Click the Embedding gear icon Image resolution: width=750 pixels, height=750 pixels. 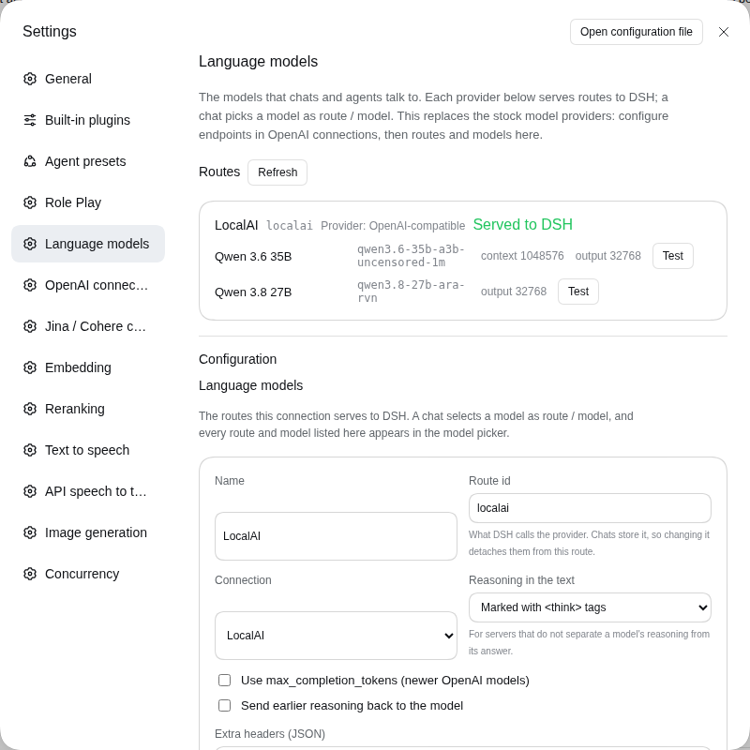30,367
